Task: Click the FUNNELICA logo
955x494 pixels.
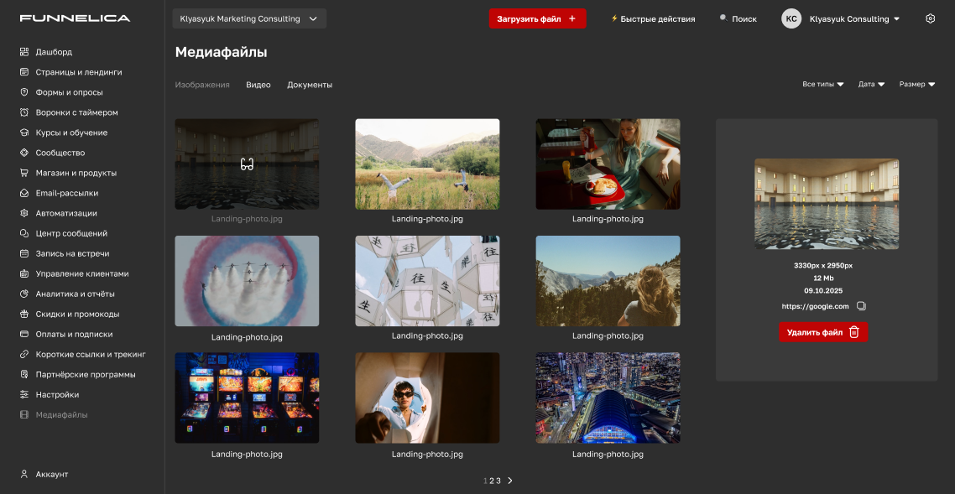Action: 75,18
